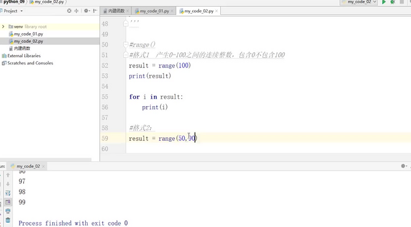Click python_09 in the breadcrumb path

click(13, 2)
